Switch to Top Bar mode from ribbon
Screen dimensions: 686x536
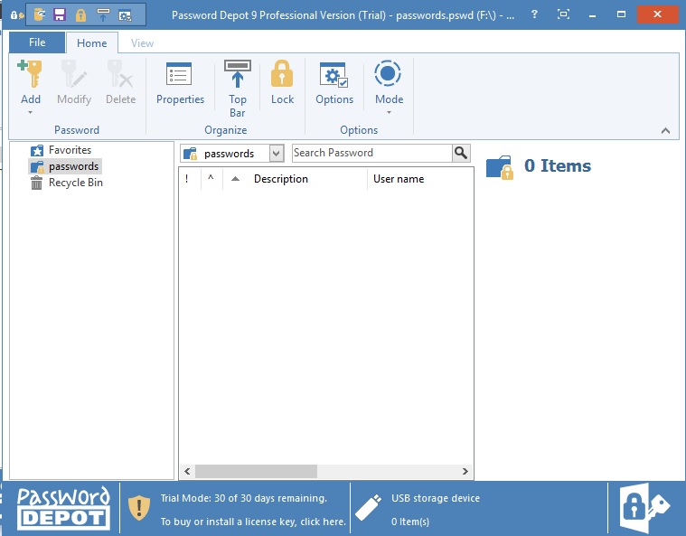(x=238, y=89)
